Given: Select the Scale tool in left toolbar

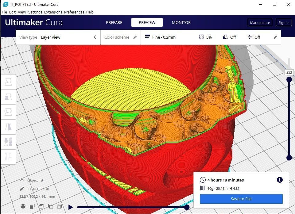Looking at the screenshot, I should [8, 97].
